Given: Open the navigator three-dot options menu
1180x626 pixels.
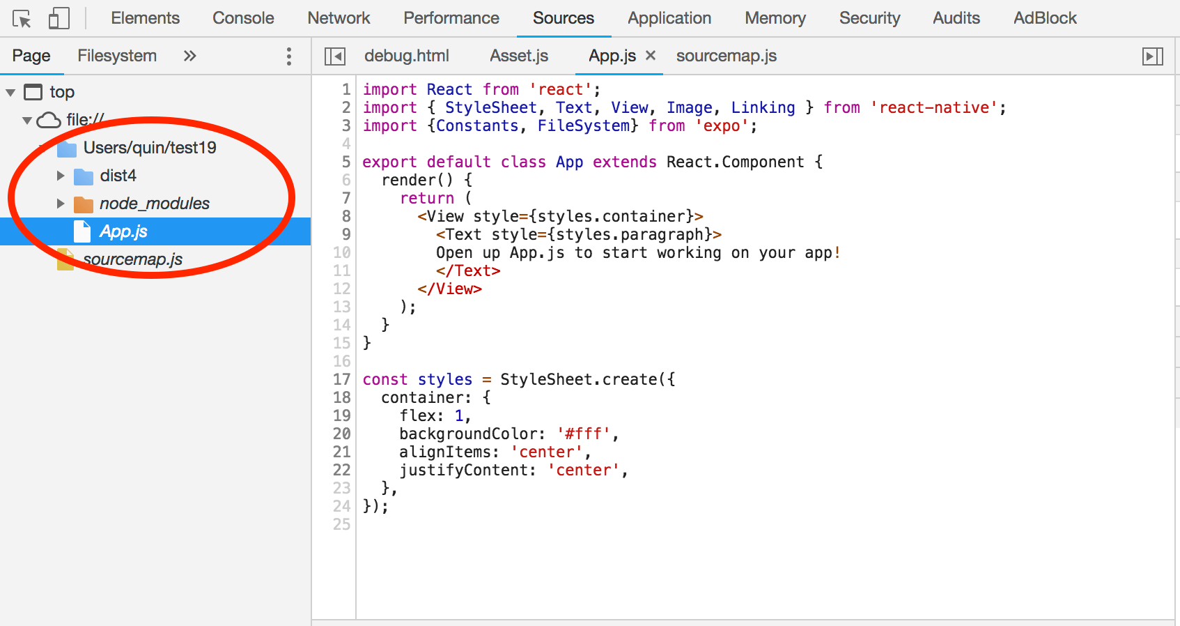Looking at the screenshot, I should pos(289,56).
